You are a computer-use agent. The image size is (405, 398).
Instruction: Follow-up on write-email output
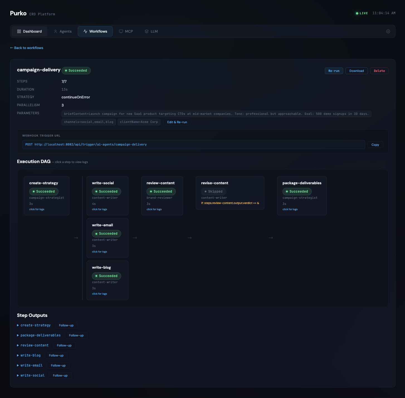(58, 365)
